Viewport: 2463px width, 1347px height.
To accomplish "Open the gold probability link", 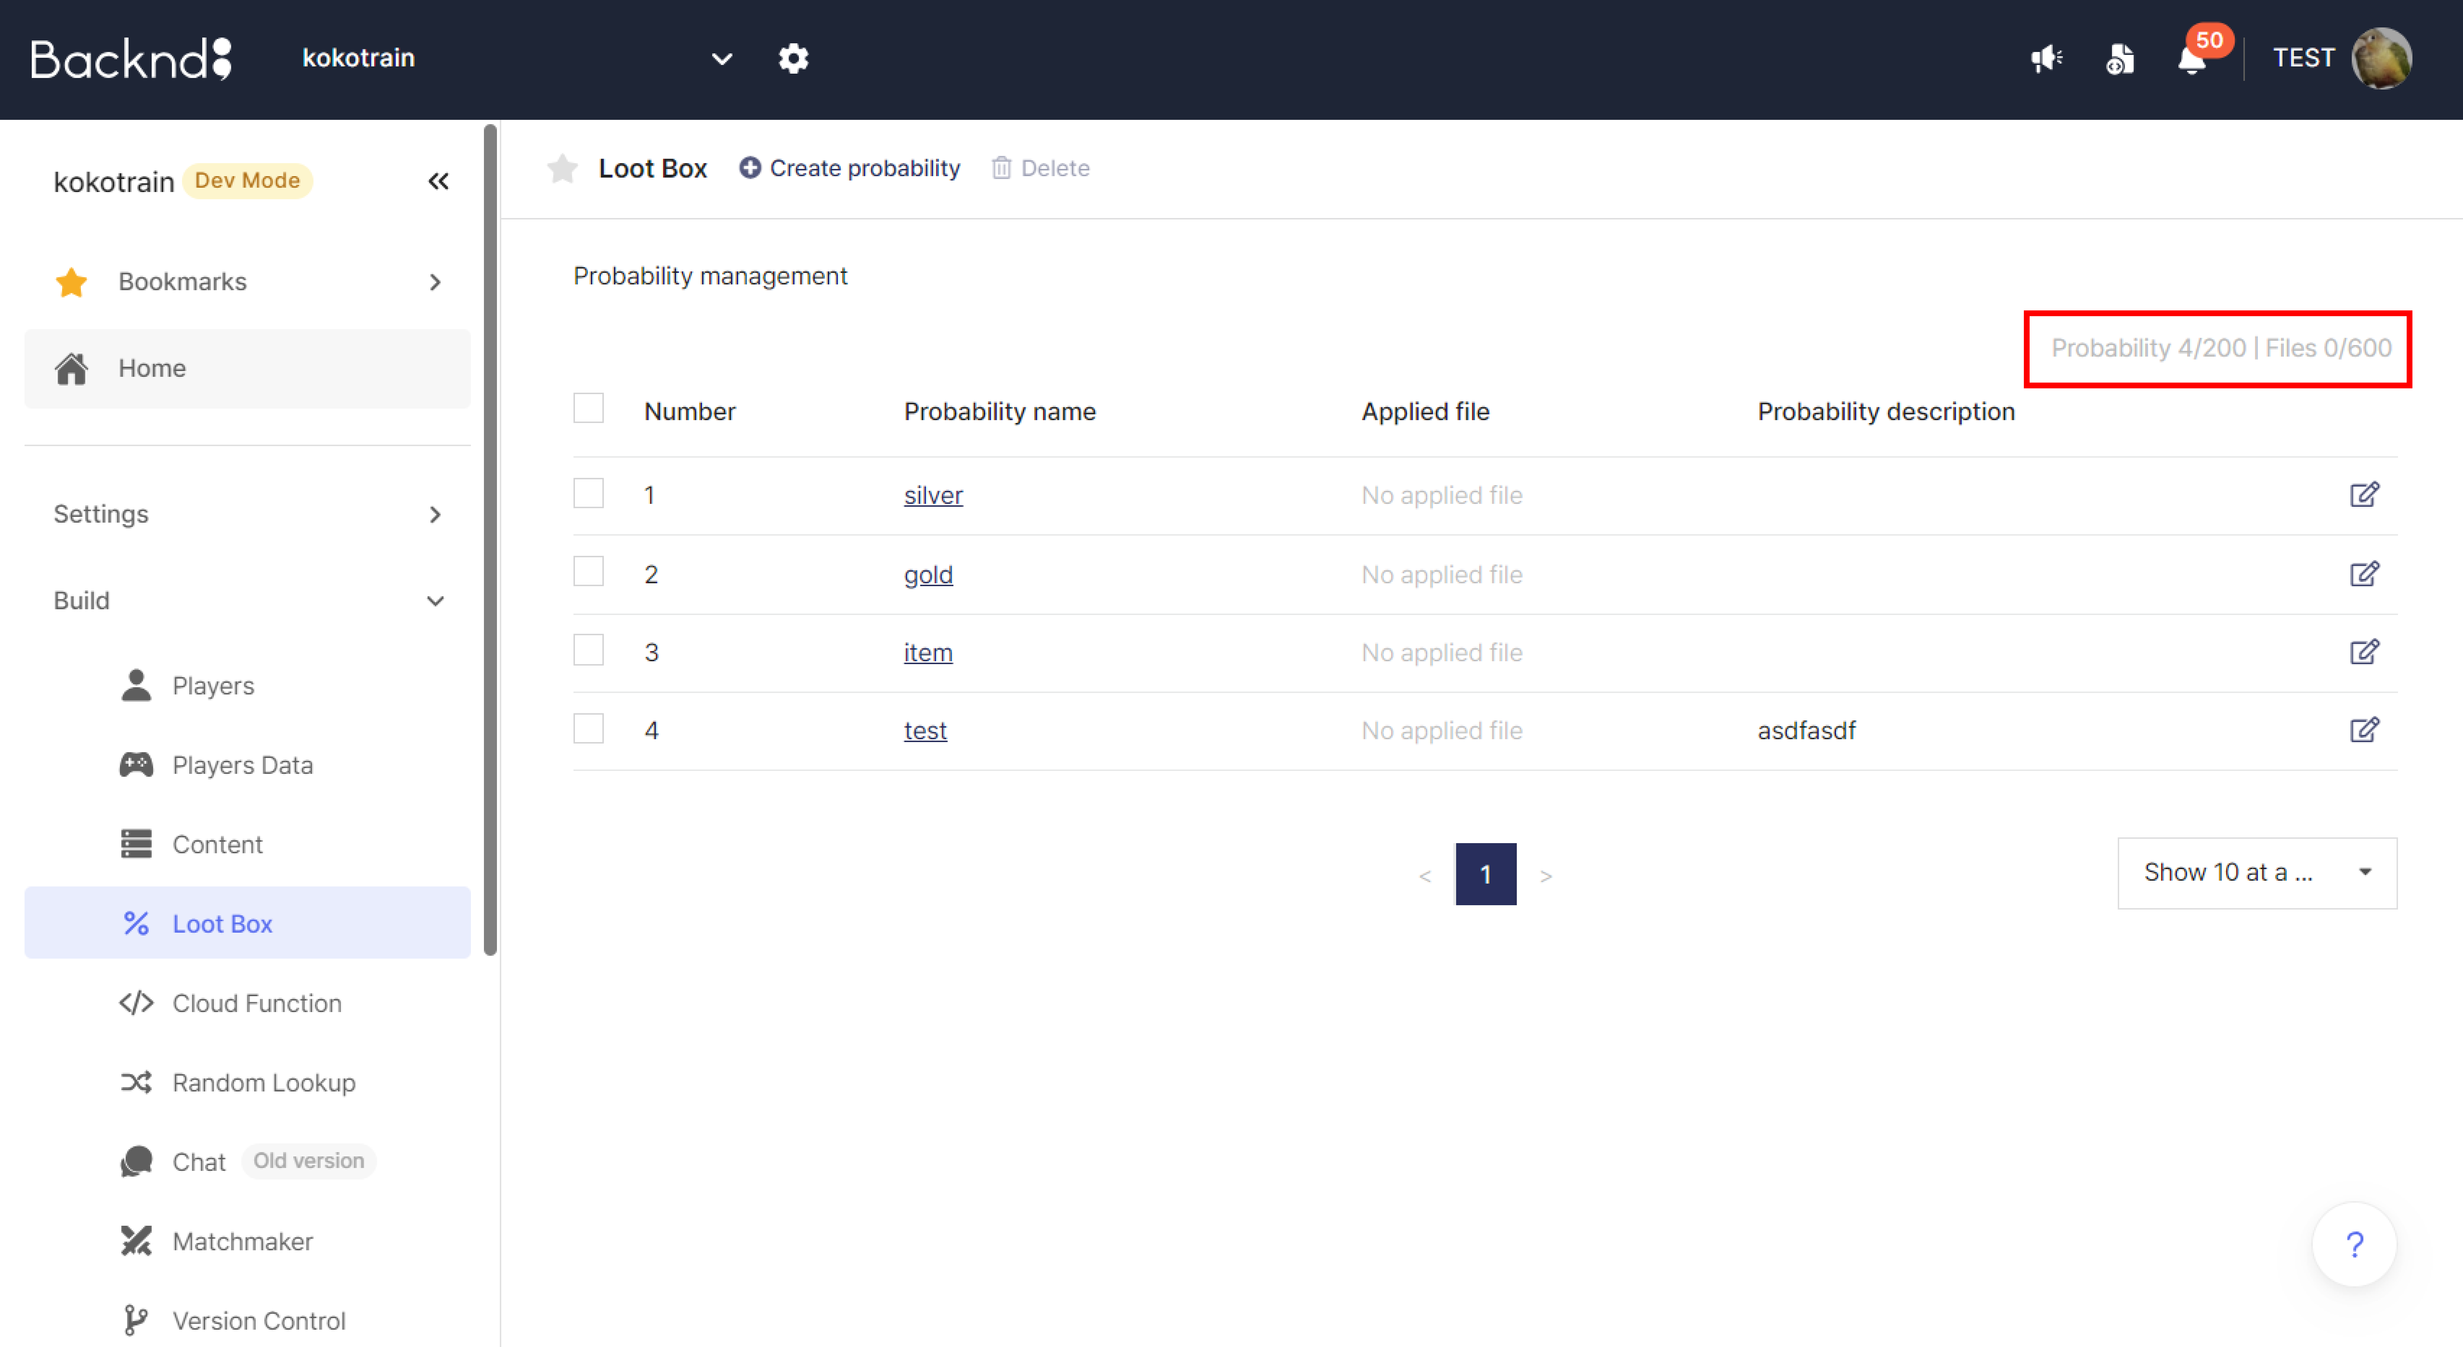I will (x=929, y=574).
